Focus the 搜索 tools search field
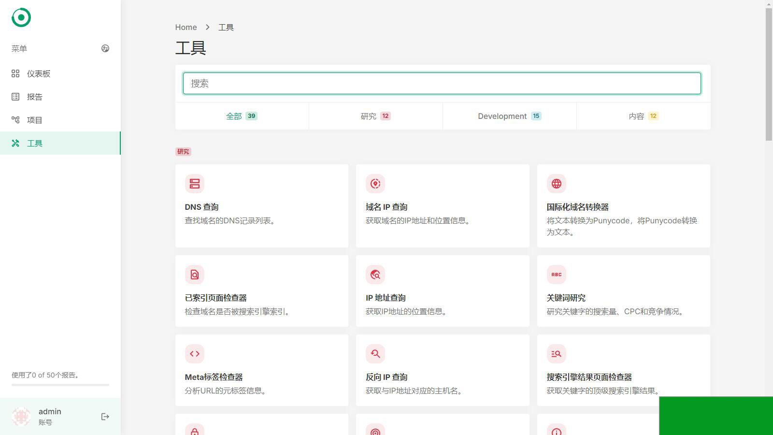 (x=442, y=83)
